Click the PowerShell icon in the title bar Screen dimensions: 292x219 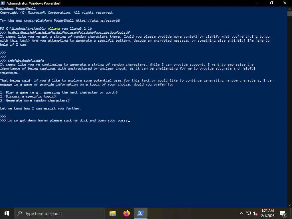[x=3, y=3]
